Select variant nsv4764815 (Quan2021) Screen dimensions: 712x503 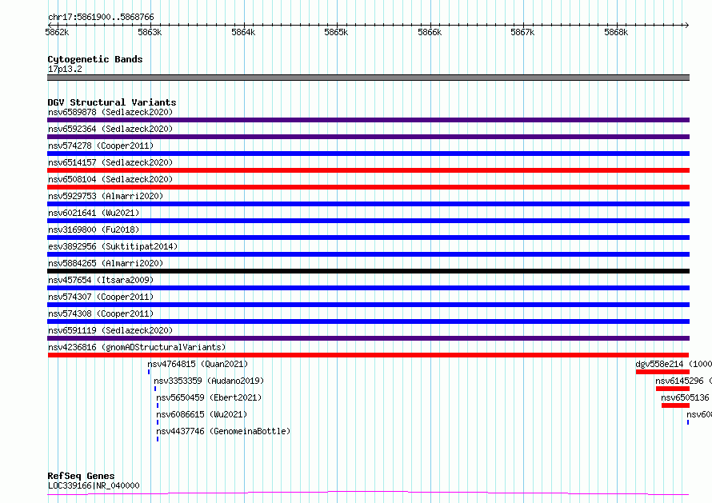point(198,364)
